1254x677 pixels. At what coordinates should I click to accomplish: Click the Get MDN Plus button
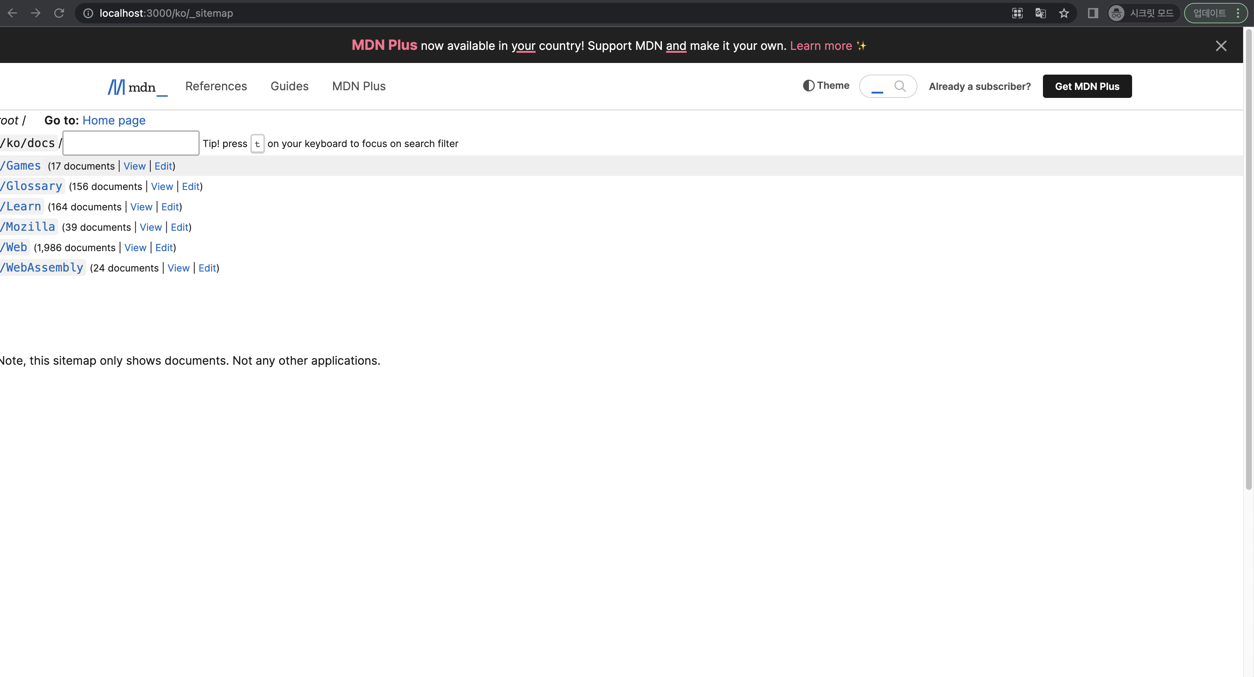1087,86
